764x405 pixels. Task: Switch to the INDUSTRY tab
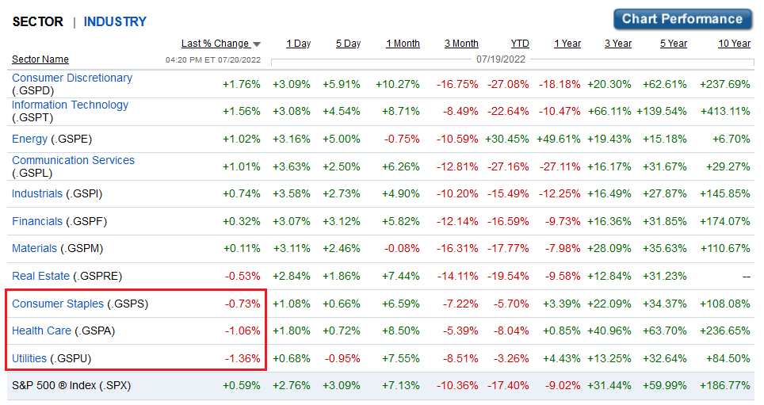pos(115,22)
